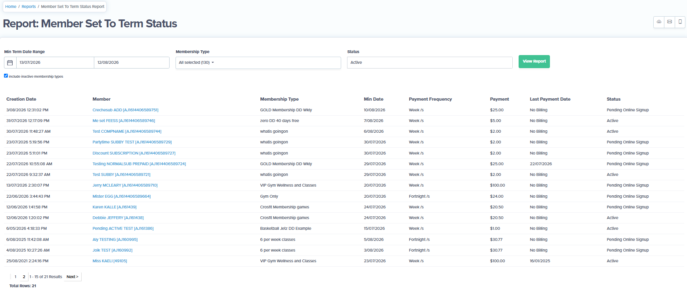Select last payment date 16/01/2025 cell
This screenshot has width=687, height=290.
540,261
